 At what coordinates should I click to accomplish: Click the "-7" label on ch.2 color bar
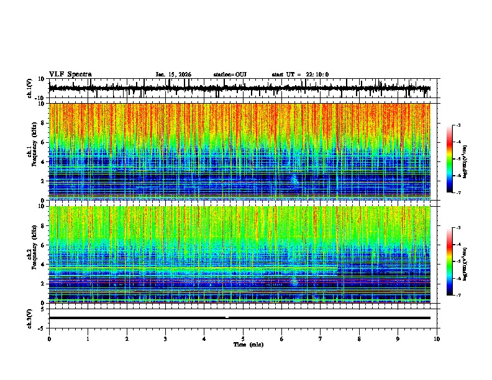coord(458,295)
